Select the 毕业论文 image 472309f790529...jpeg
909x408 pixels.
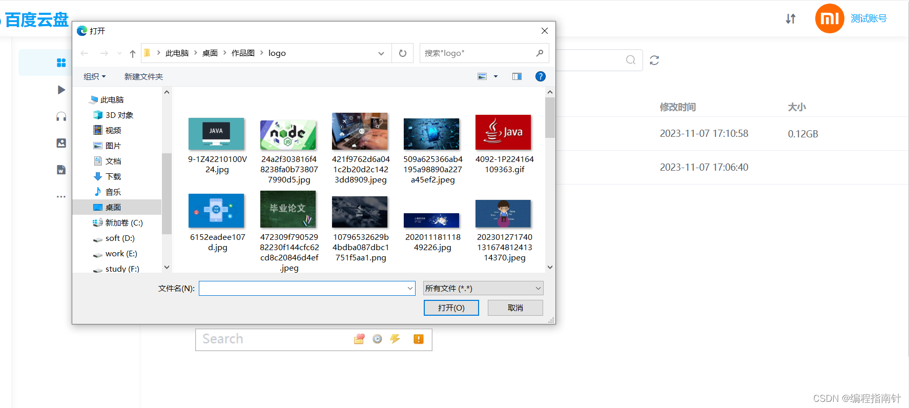[288, 209]
